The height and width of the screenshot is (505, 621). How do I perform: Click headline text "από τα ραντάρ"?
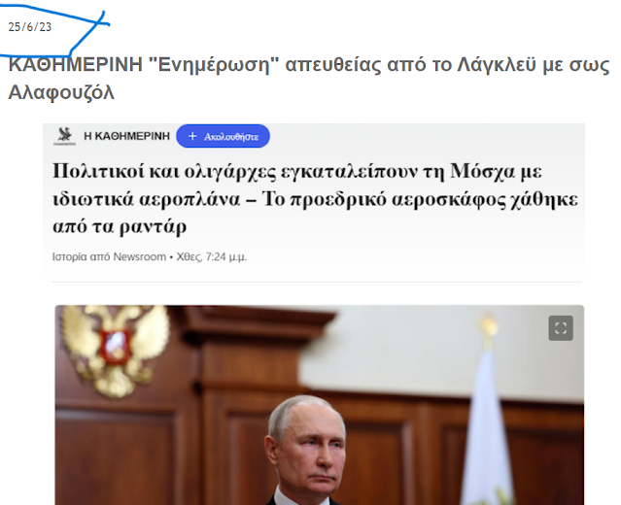pos(120,227)
